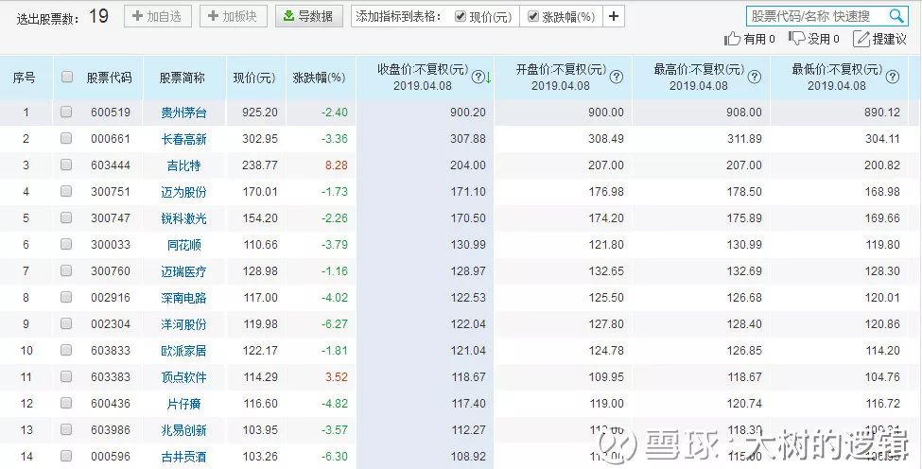Check the box for 欧派家居 row
Viewport: 922px width, 469px height.
66,350
